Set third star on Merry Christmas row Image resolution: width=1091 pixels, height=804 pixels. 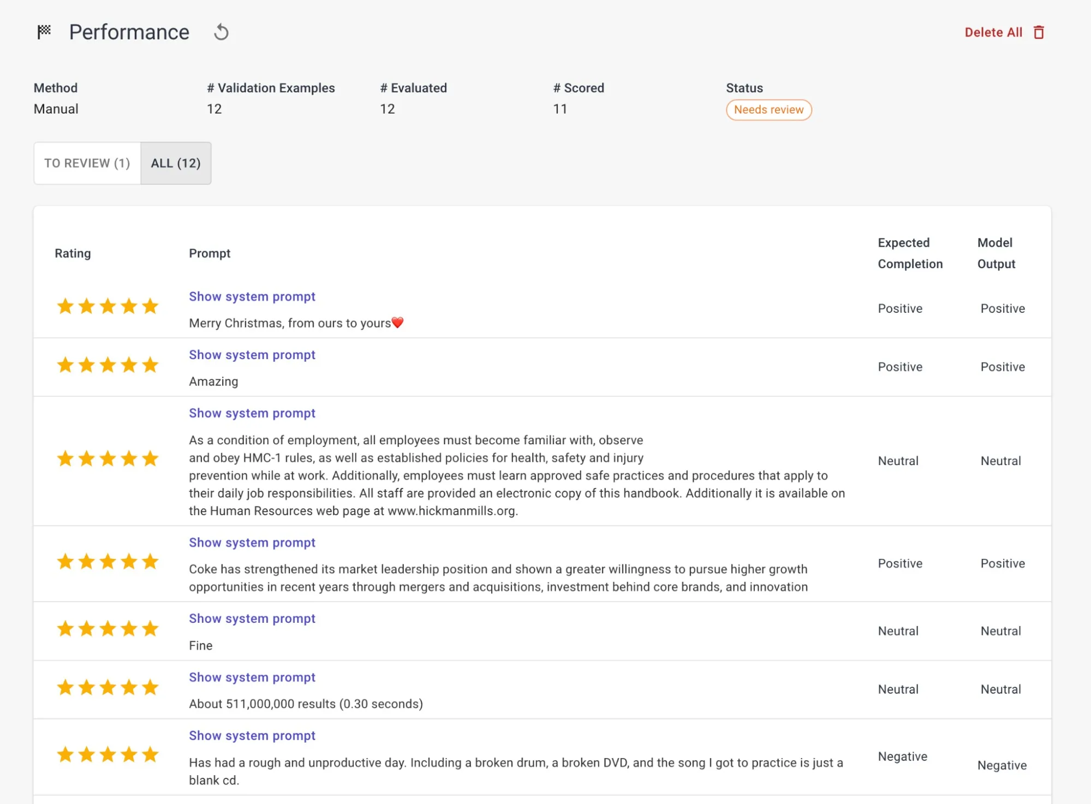[108, 306]
